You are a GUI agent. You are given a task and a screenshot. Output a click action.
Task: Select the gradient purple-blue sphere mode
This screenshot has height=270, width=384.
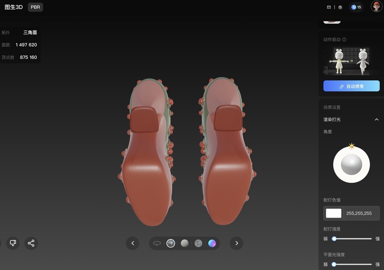[212, 243]
